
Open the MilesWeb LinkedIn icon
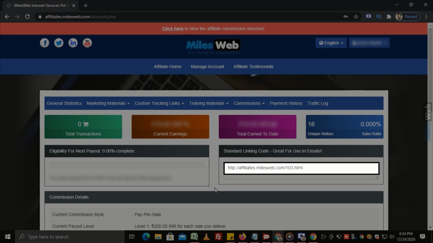click(x=73, y=43)
